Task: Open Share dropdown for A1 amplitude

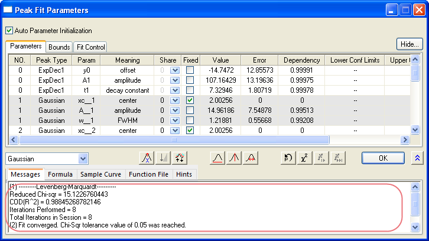Action: coord(174,80)
